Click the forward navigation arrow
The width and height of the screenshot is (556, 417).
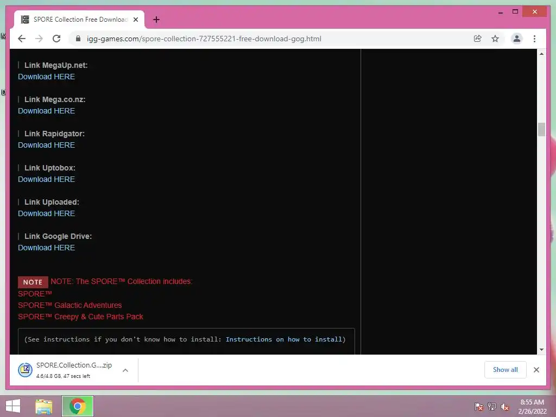(39, 39)
